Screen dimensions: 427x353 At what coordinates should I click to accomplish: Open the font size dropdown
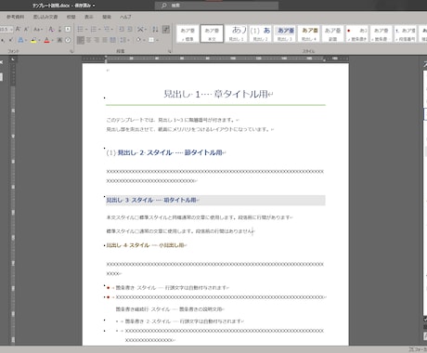coord(11,29)
